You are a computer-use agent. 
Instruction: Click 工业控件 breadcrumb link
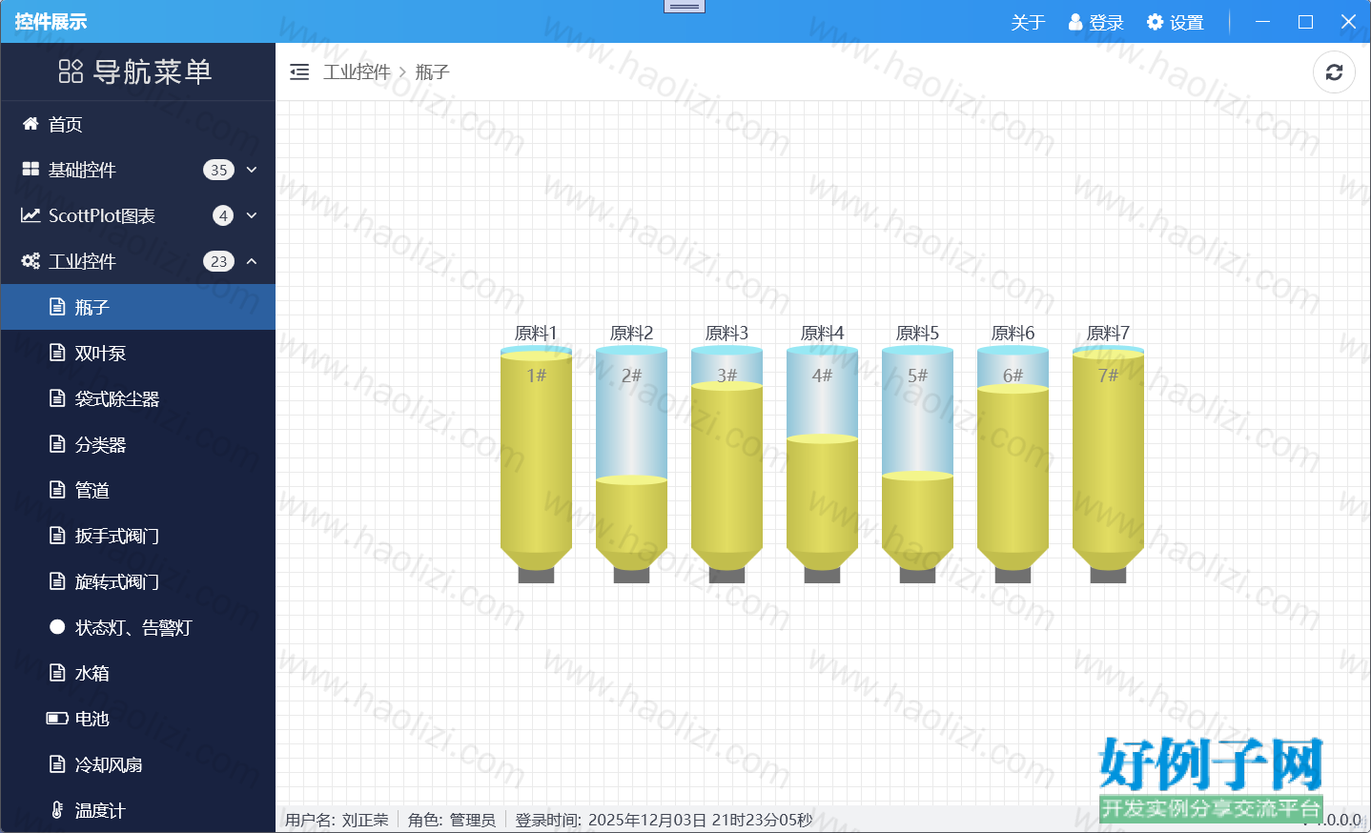pyautogui.click(x=357, y=71)
